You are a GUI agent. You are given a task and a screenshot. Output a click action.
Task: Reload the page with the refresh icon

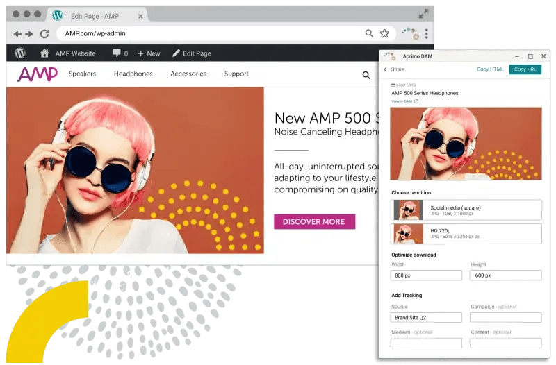pos(44,33)
